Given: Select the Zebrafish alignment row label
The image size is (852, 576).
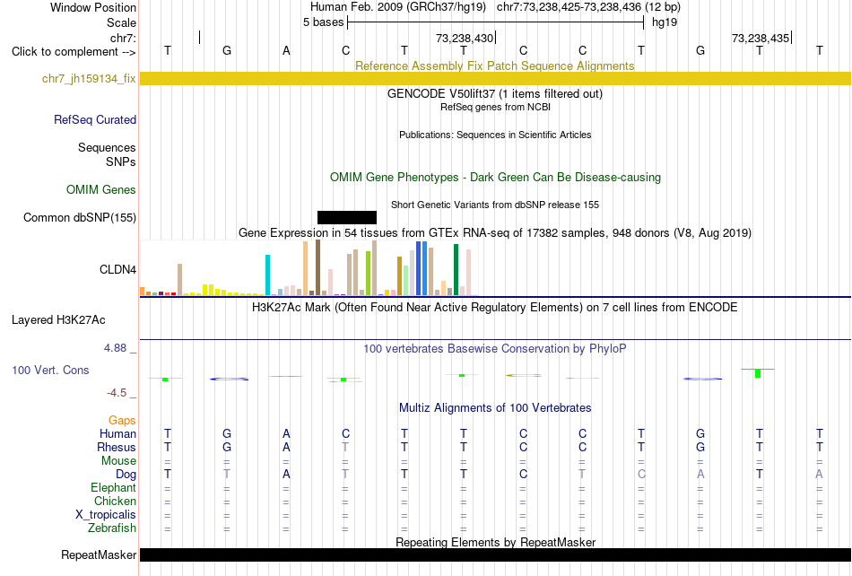Looking at the screenshot, I should [x=112, y=528].
